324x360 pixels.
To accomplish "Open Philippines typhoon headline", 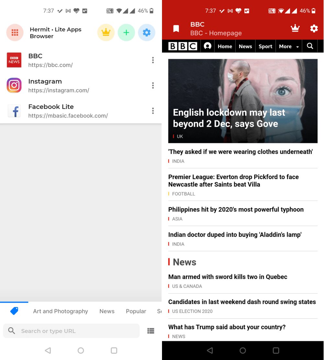I will tap(236, 209).
